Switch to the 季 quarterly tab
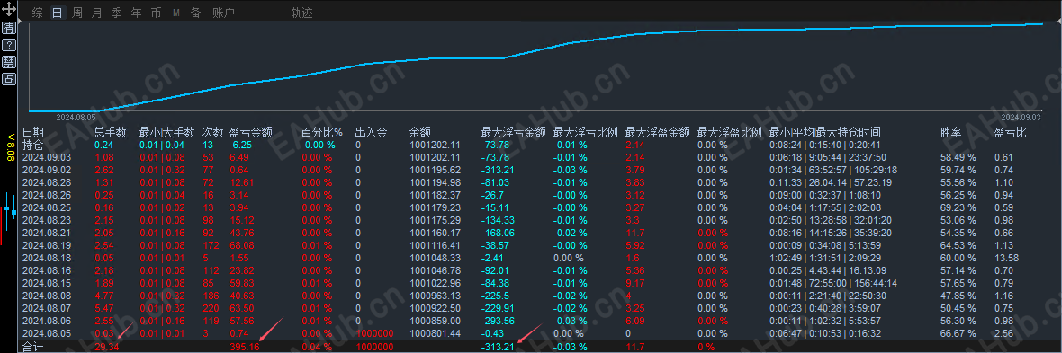The image size is (1062, 353). 116,13
